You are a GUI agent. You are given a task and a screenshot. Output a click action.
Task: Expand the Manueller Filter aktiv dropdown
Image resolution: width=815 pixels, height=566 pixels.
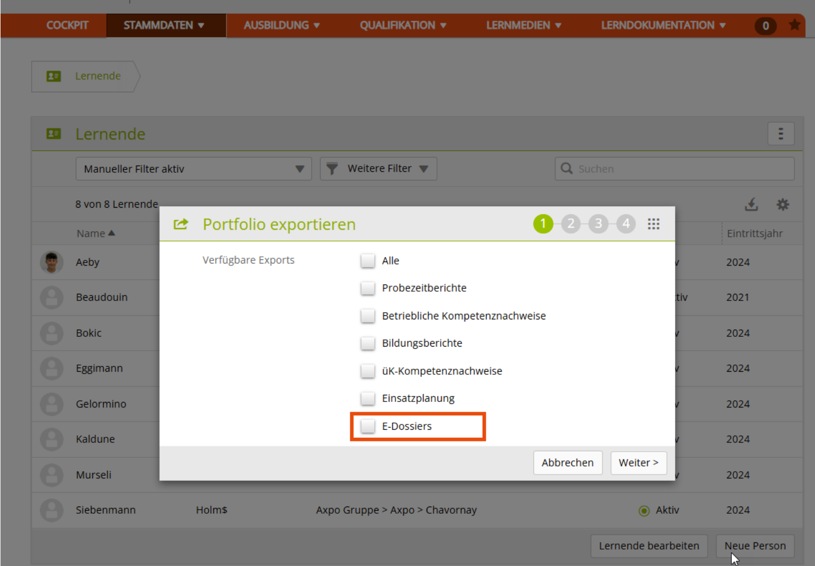click(193, 169)
